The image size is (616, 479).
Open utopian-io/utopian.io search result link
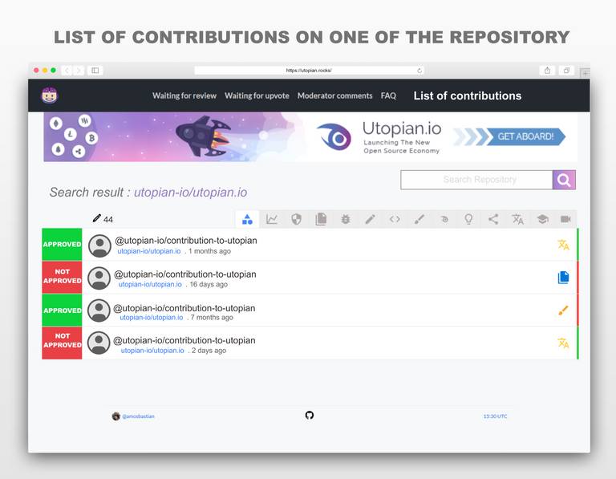pyautogui.click(x=191, y=192)
